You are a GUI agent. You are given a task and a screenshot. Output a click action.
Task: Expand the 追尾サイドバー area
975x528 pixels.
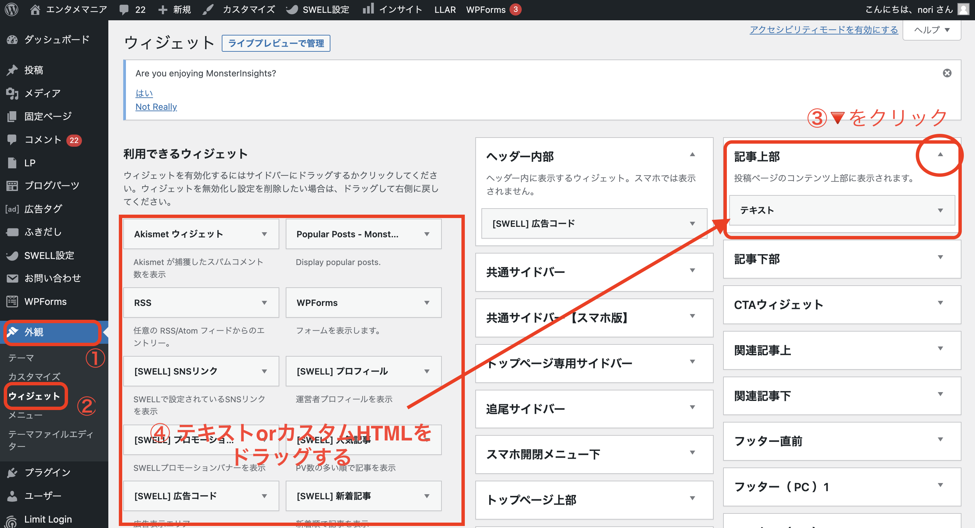692,407
